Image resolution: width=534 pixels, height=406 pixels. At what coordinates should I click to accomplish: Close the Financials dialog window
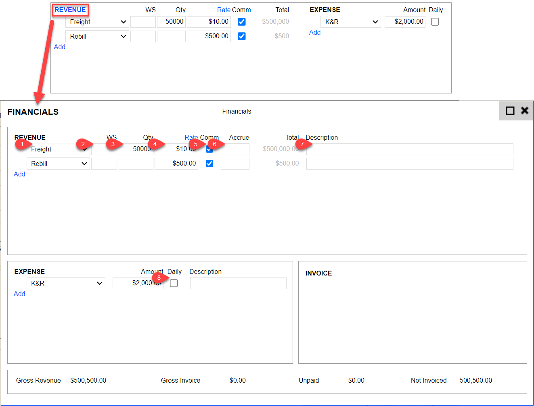(x=524, y=111)
